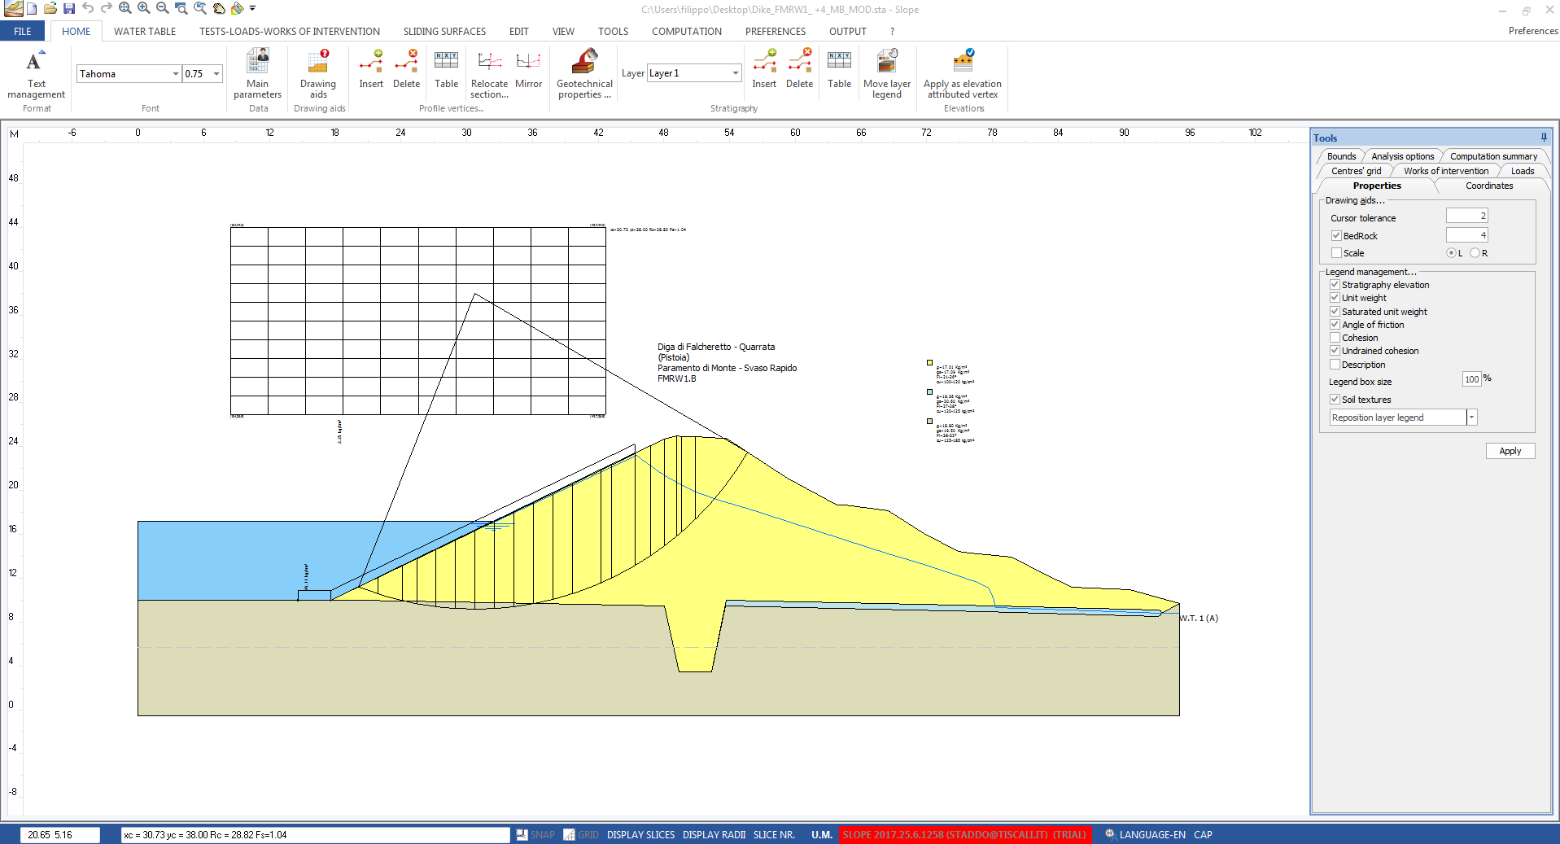The image size is (1560, 844).
Task: Enable the Cohesion checkbox
Action: 1335,338
